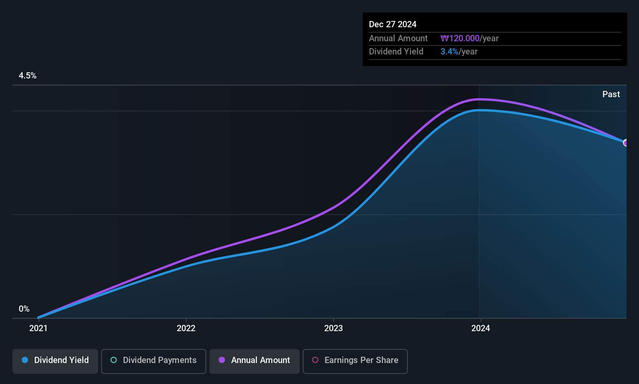This screenshot has width=639, height=384.
Task: Click the 3.4%/year dividend yield value
Action: click(459, 51)
